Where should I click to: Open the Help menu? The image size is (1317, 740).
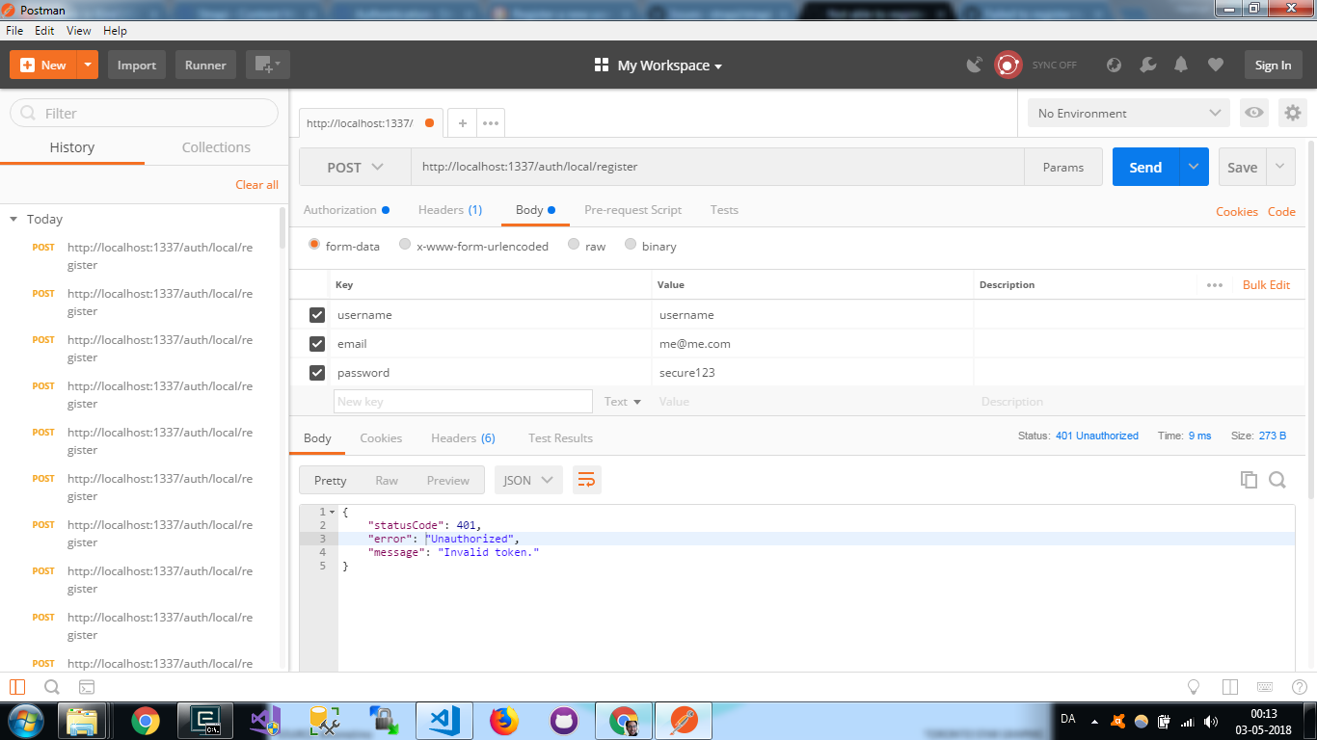tap(114, 31)
